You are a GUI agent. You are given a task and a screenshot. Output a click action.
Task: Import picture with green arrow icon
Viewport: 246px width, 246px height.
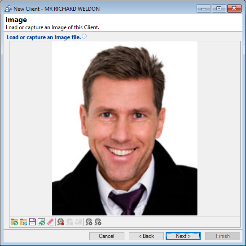point(41,222)
